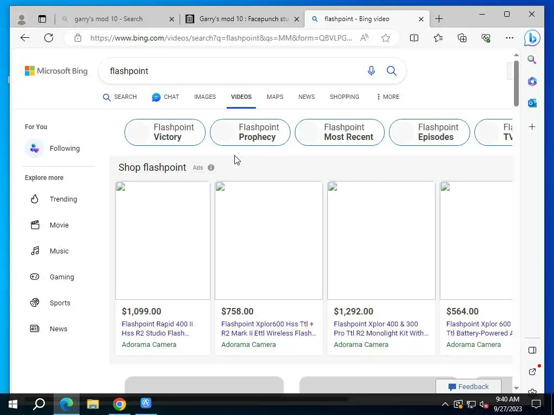This screenshot has height=415, width=554.
Task: Open the Favorites list icon
Action: (x=438, y=38)
